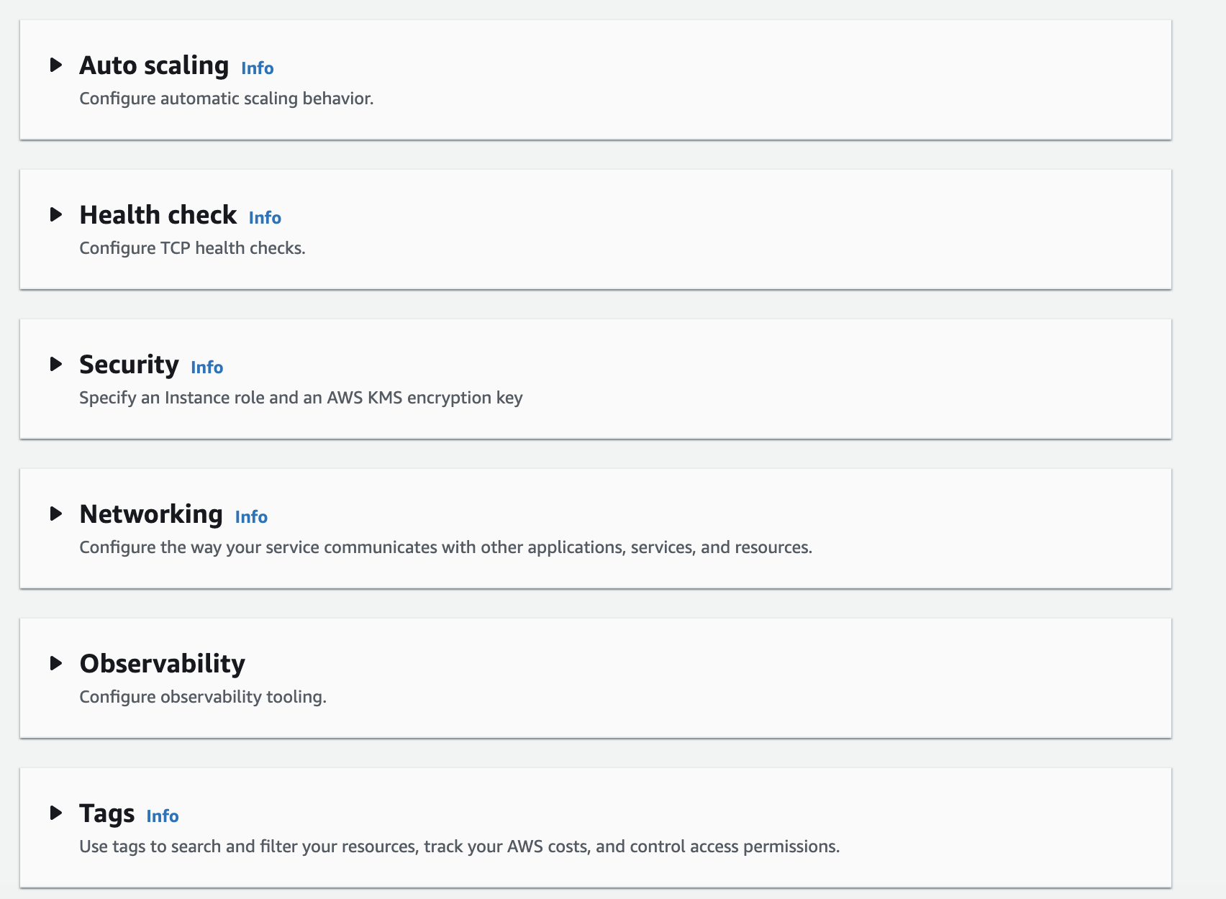Open Info link next to Networking
1226x899 pixels.
point(251,517)
